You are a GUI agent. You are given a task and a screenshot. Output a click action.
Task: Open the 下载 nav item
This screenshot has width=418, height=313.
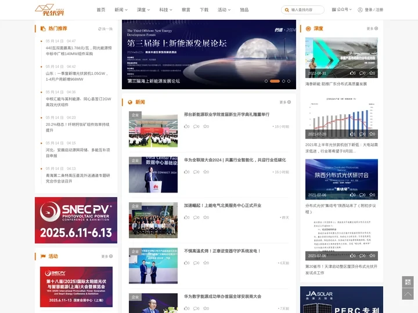pyautogui.click(x=204, y=10)
